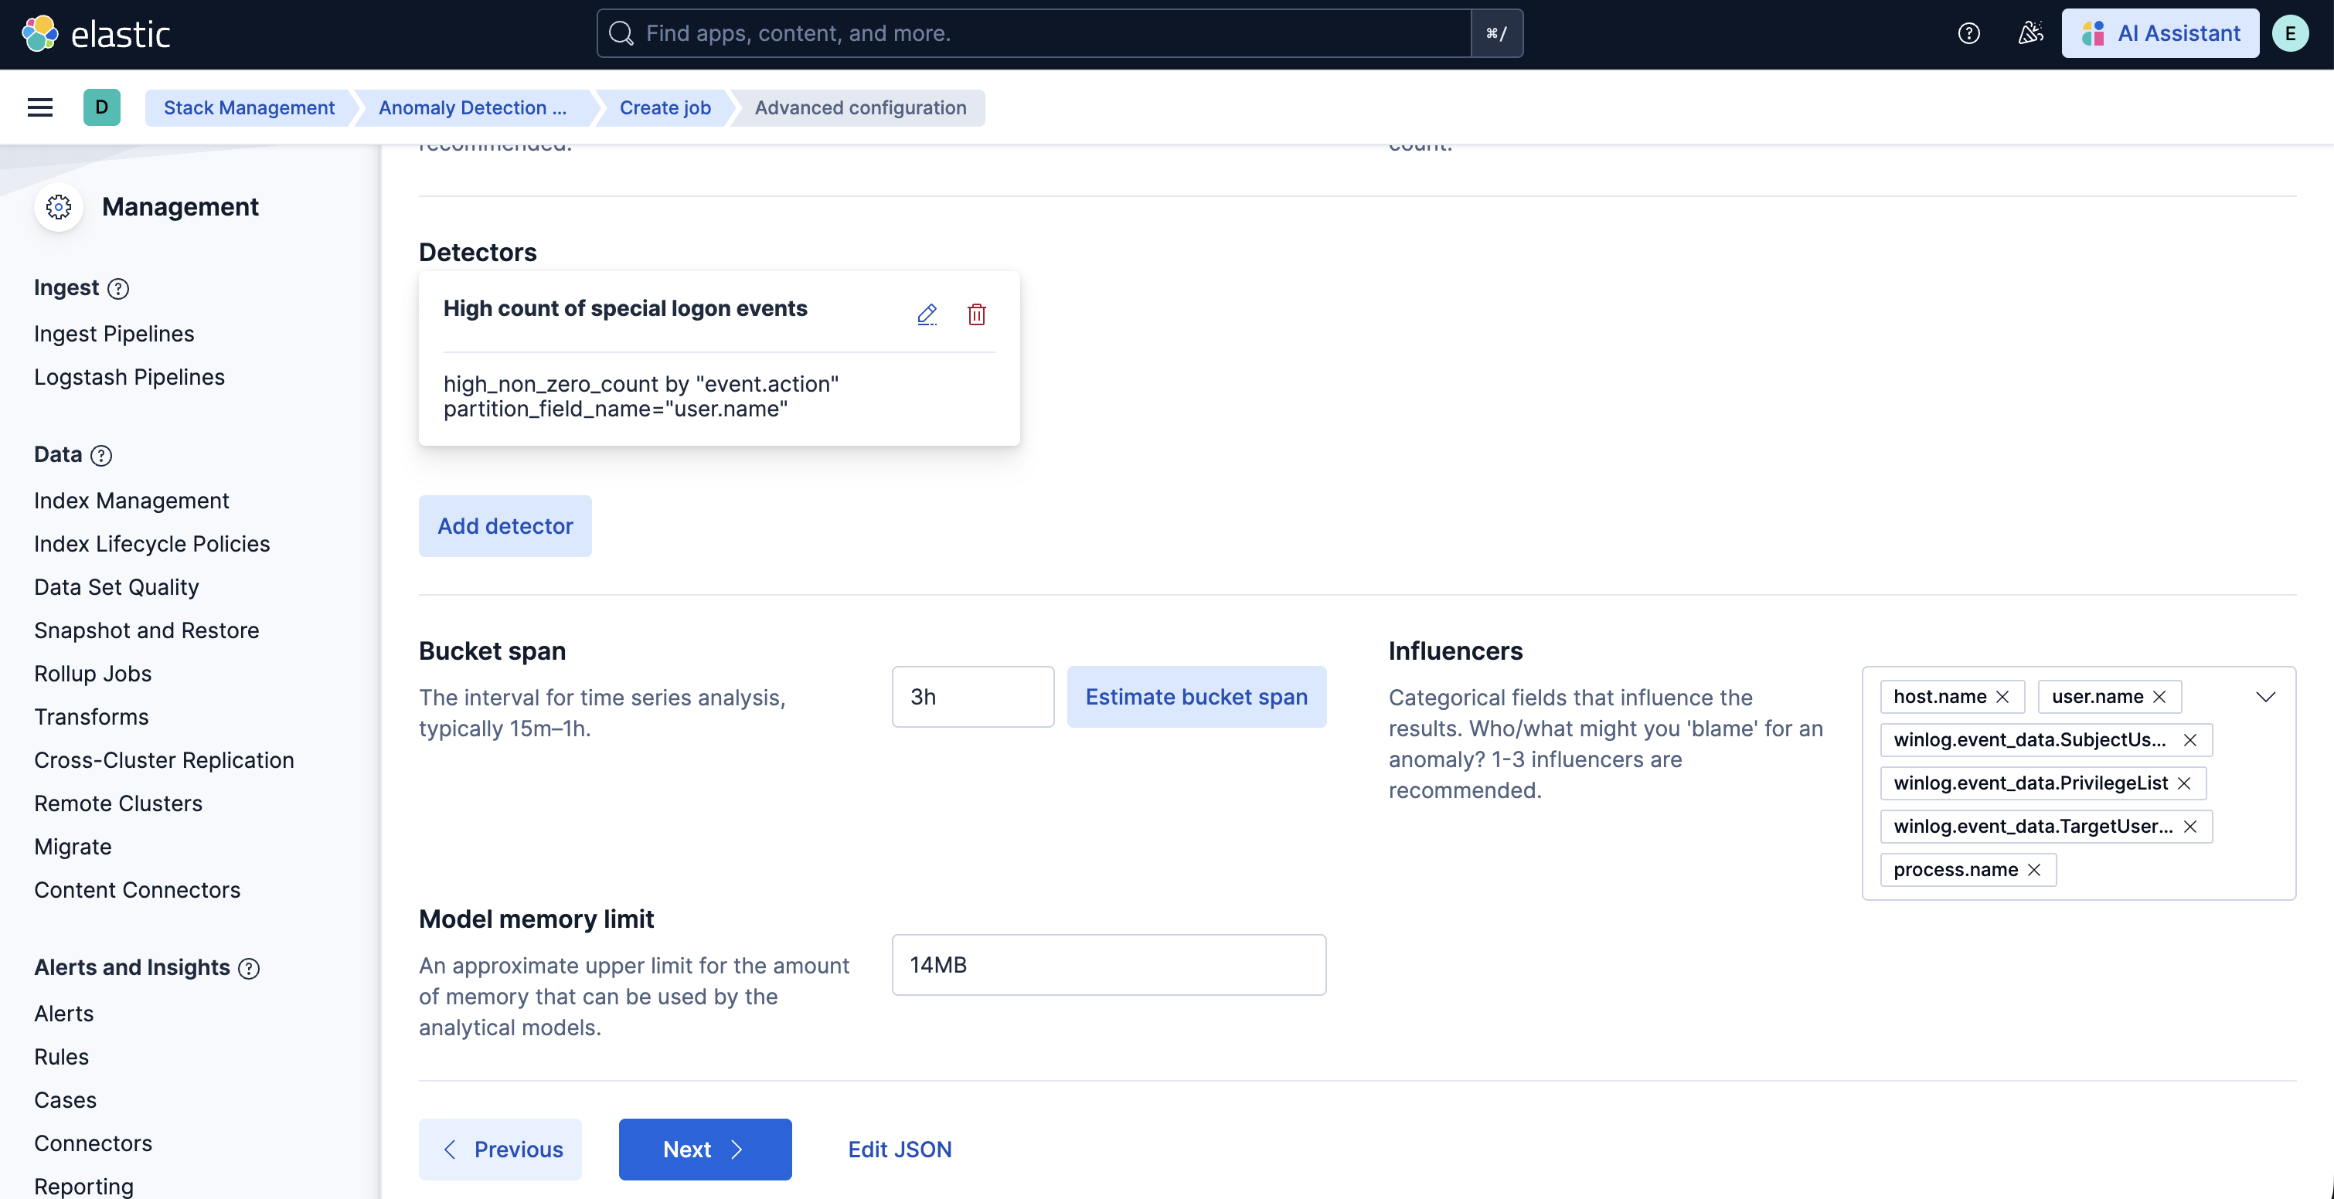2334x1199 pixels.
Task: Open the Edit JSON view
Action: point(900,1148)
